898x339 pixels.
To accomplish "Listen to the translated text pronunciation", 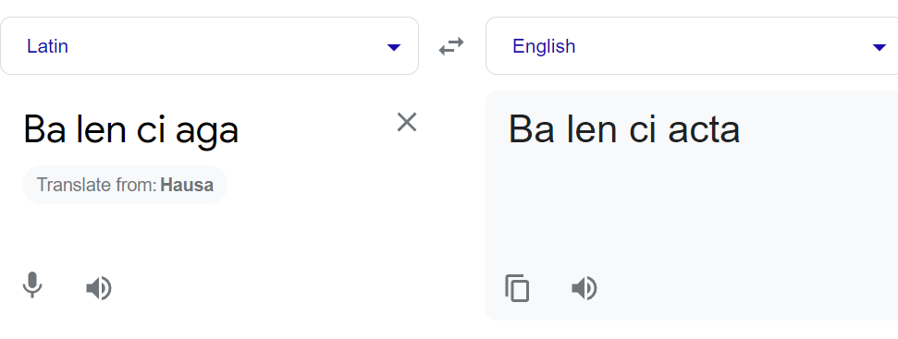I will point(584,288).
